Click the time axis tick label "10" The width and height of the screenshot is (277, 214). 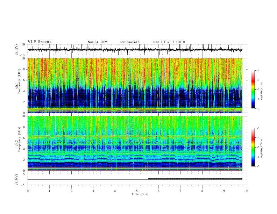pyautogui.click(x=246, y=191)
